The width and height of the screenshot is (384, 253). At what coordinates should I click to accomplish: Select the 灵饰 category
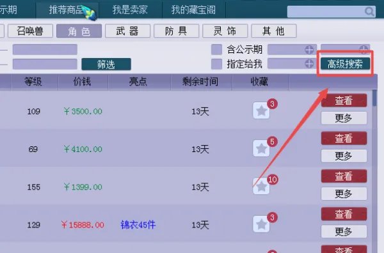(x=225, y=31)
